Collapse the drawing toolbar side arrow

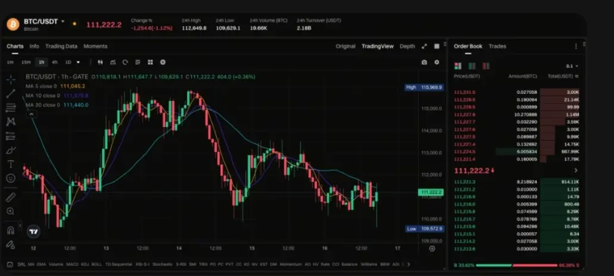pos(20,225)
